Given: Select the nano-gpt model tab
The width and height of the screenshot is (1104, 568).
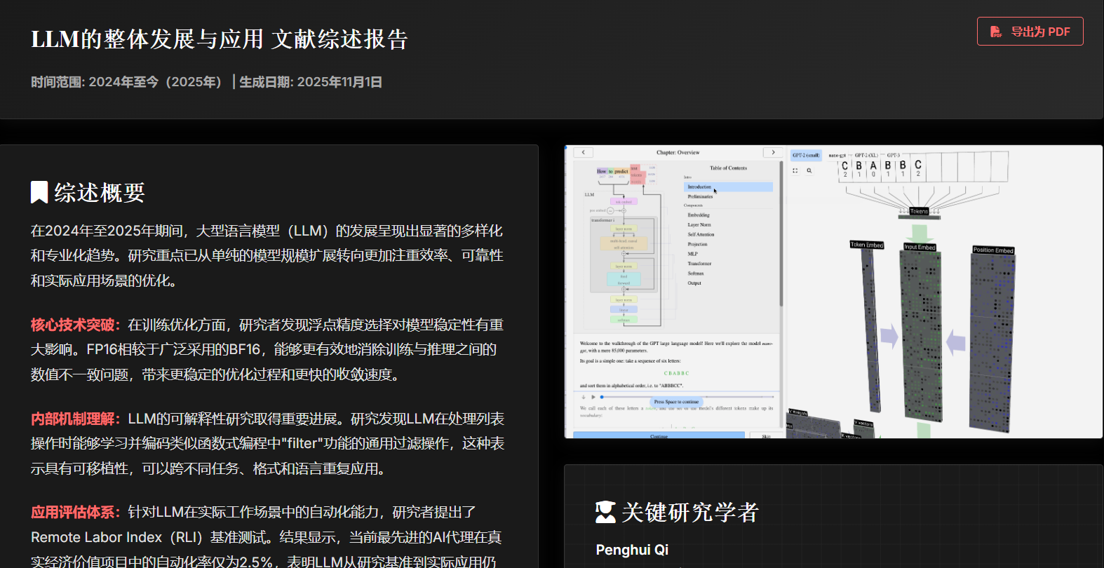Looking at the screenshot, I should (x=837, y=155).
